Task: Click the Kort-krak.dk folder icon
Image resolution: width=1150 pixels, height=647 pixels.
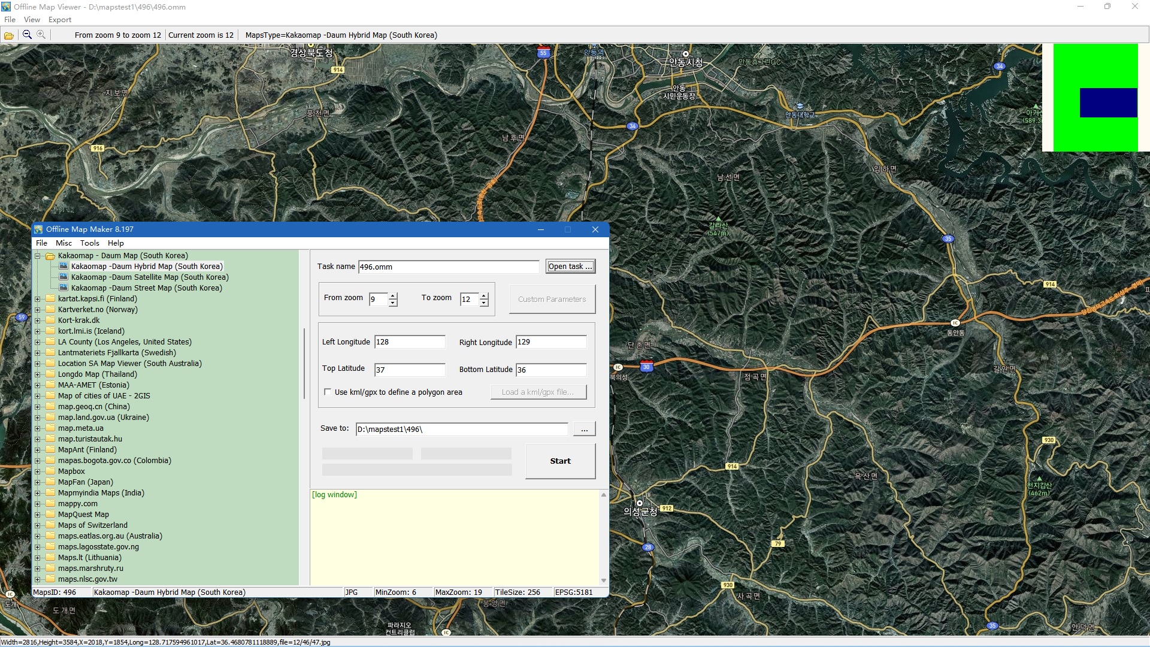Action: click(50, 321)
